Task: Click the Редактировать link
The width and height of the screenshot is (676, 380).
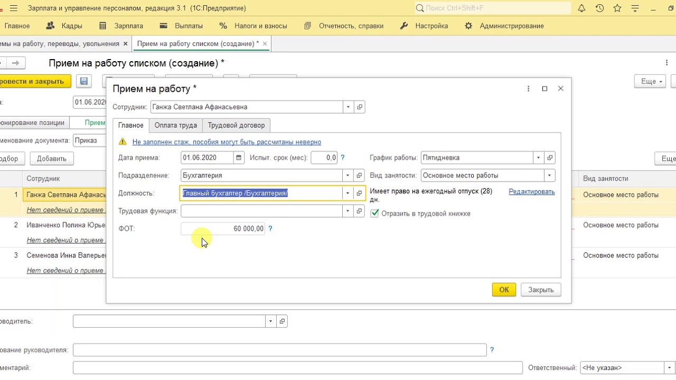Action: click(x=531, y=192)
